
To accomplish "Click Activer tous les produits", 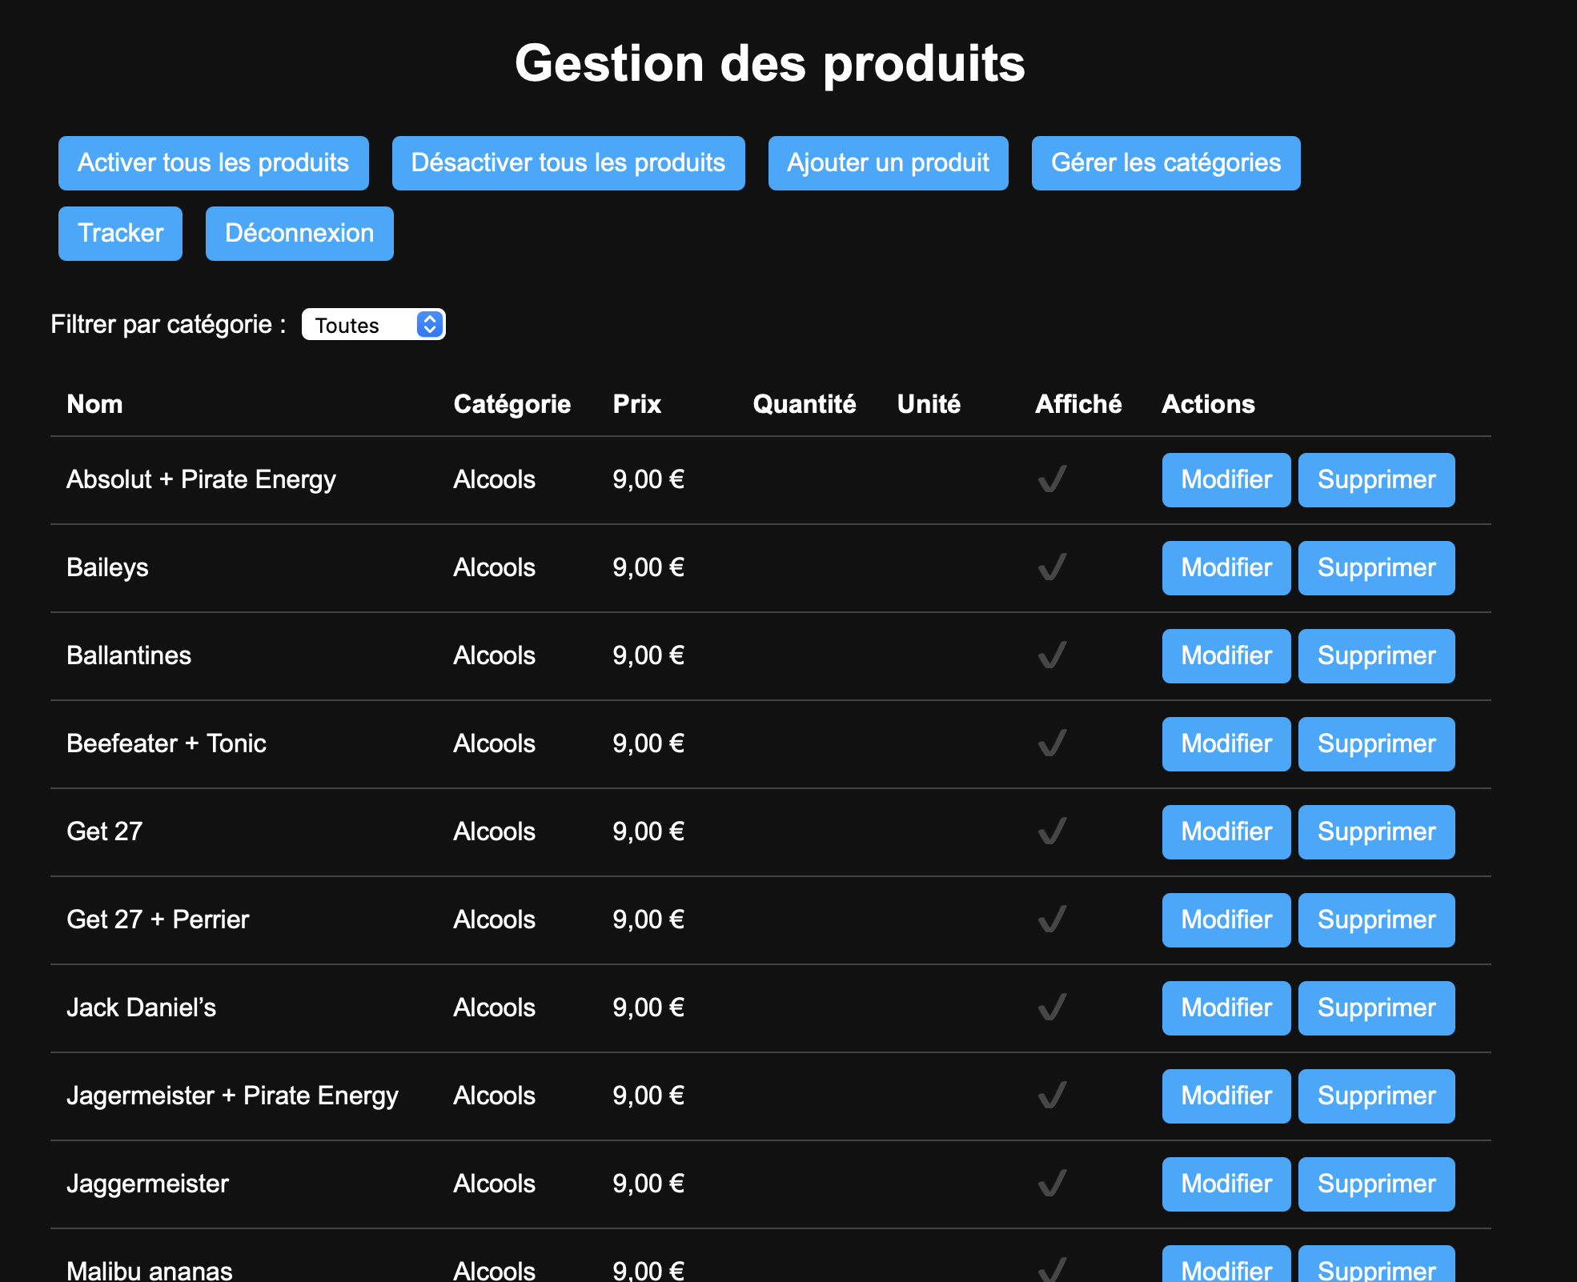I will (213, 163).
